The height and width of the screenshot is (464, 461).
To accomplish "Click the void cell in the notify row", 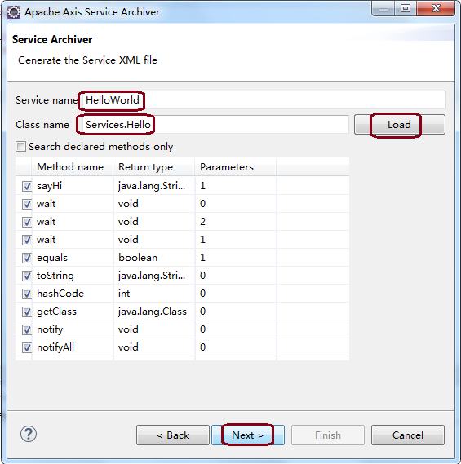I will (x=154, y=329).
